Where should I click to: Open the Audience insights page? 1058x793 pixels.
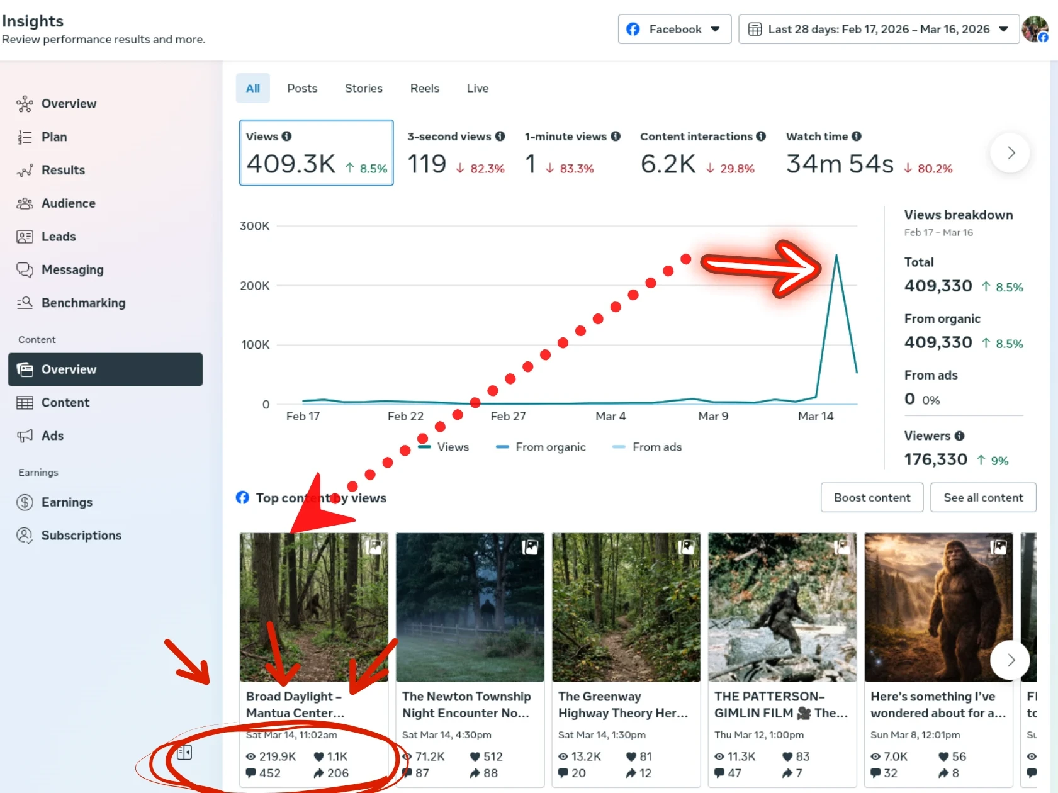(68, 203)
